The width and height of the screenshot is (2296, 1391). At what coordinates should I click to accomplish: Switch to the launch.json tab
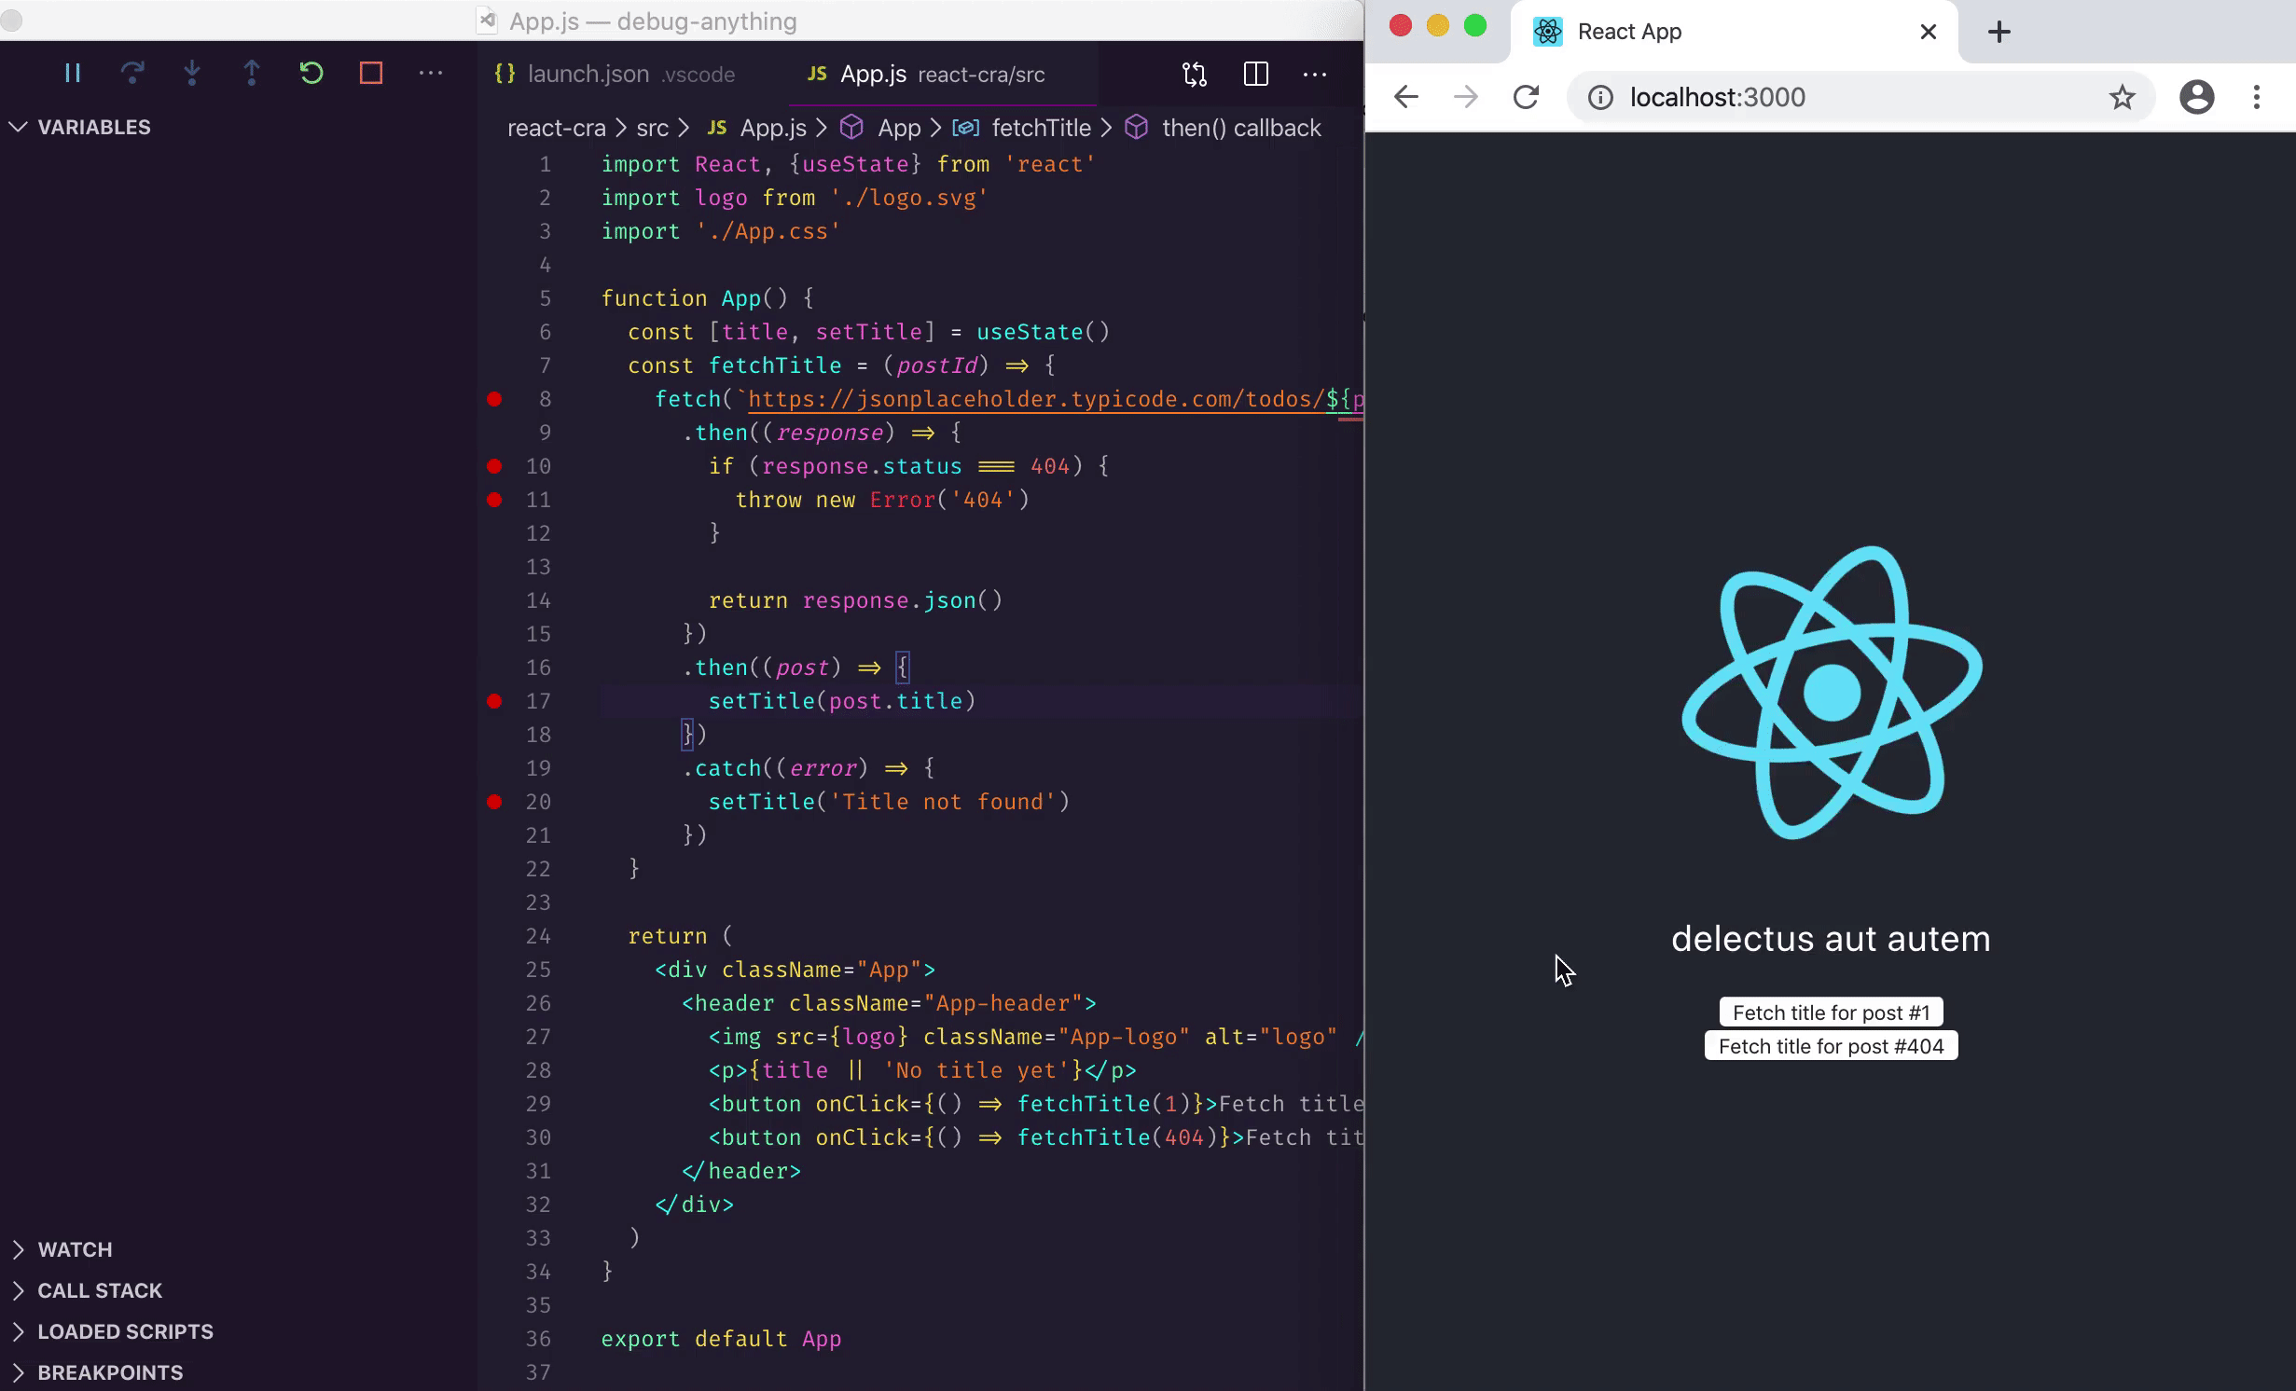tap(588, 75)
